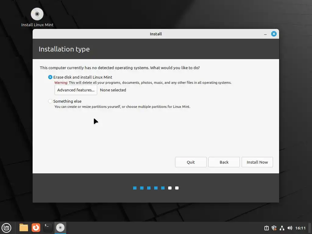Minimize the Install window
Image resolution: width=312 pixels, height=234 pixels.
click(265, 34)
